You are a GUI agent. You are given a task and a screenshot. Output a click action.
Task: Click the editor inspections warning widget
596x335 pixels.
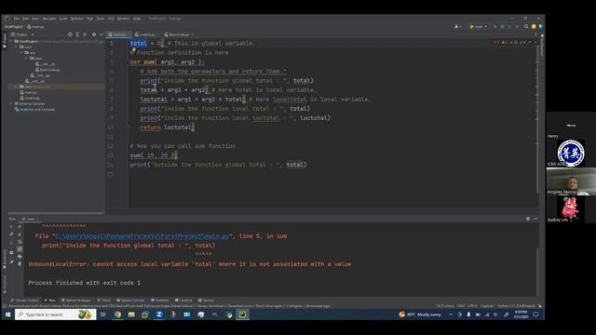pyautogui.click(x=510, y=42)
